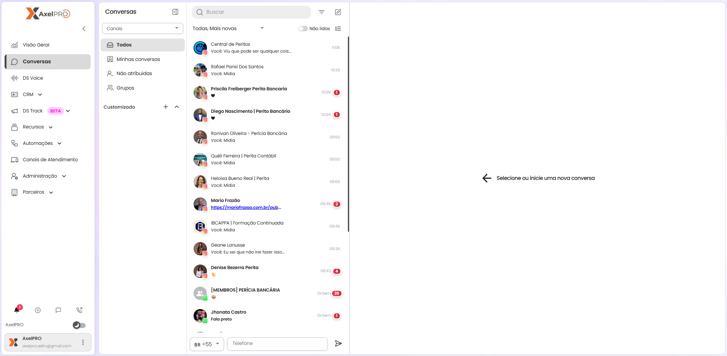Click the list view options icon
Viewport: 727px width, 356px height.
(338, 29)
